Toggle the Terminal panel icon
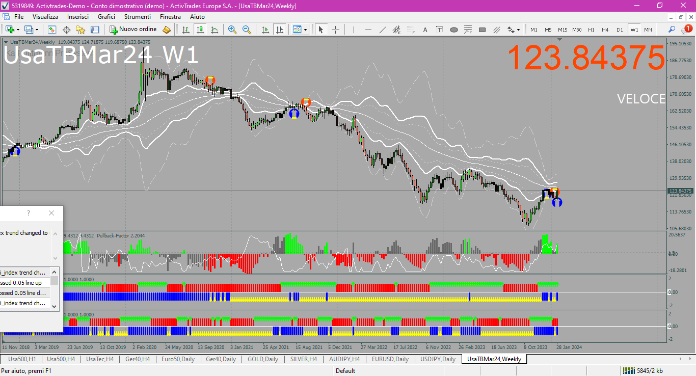This screenshot has height=376, width=696. click(x=95, y=30)
